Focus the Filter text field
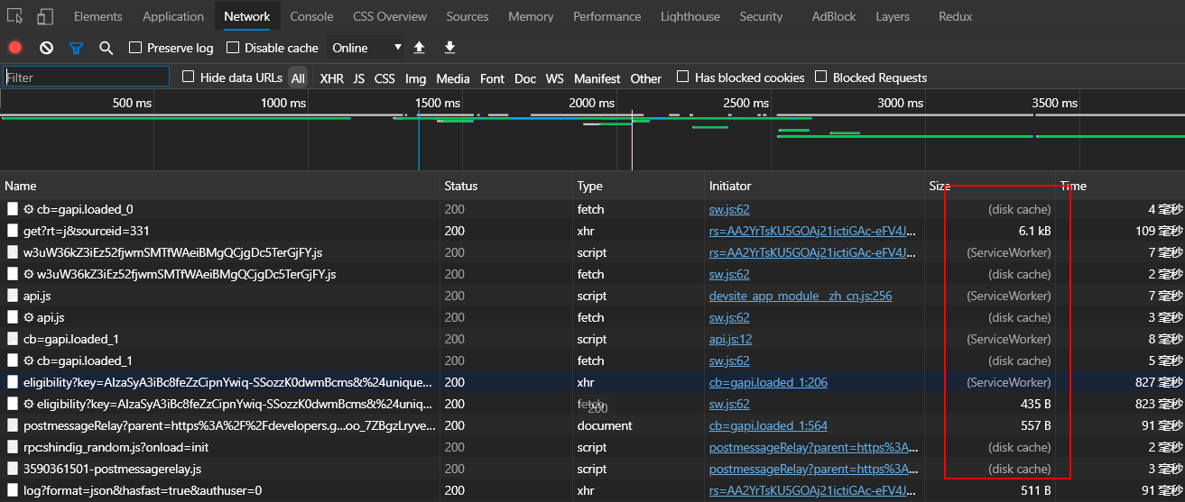 (x=86, y=78)
